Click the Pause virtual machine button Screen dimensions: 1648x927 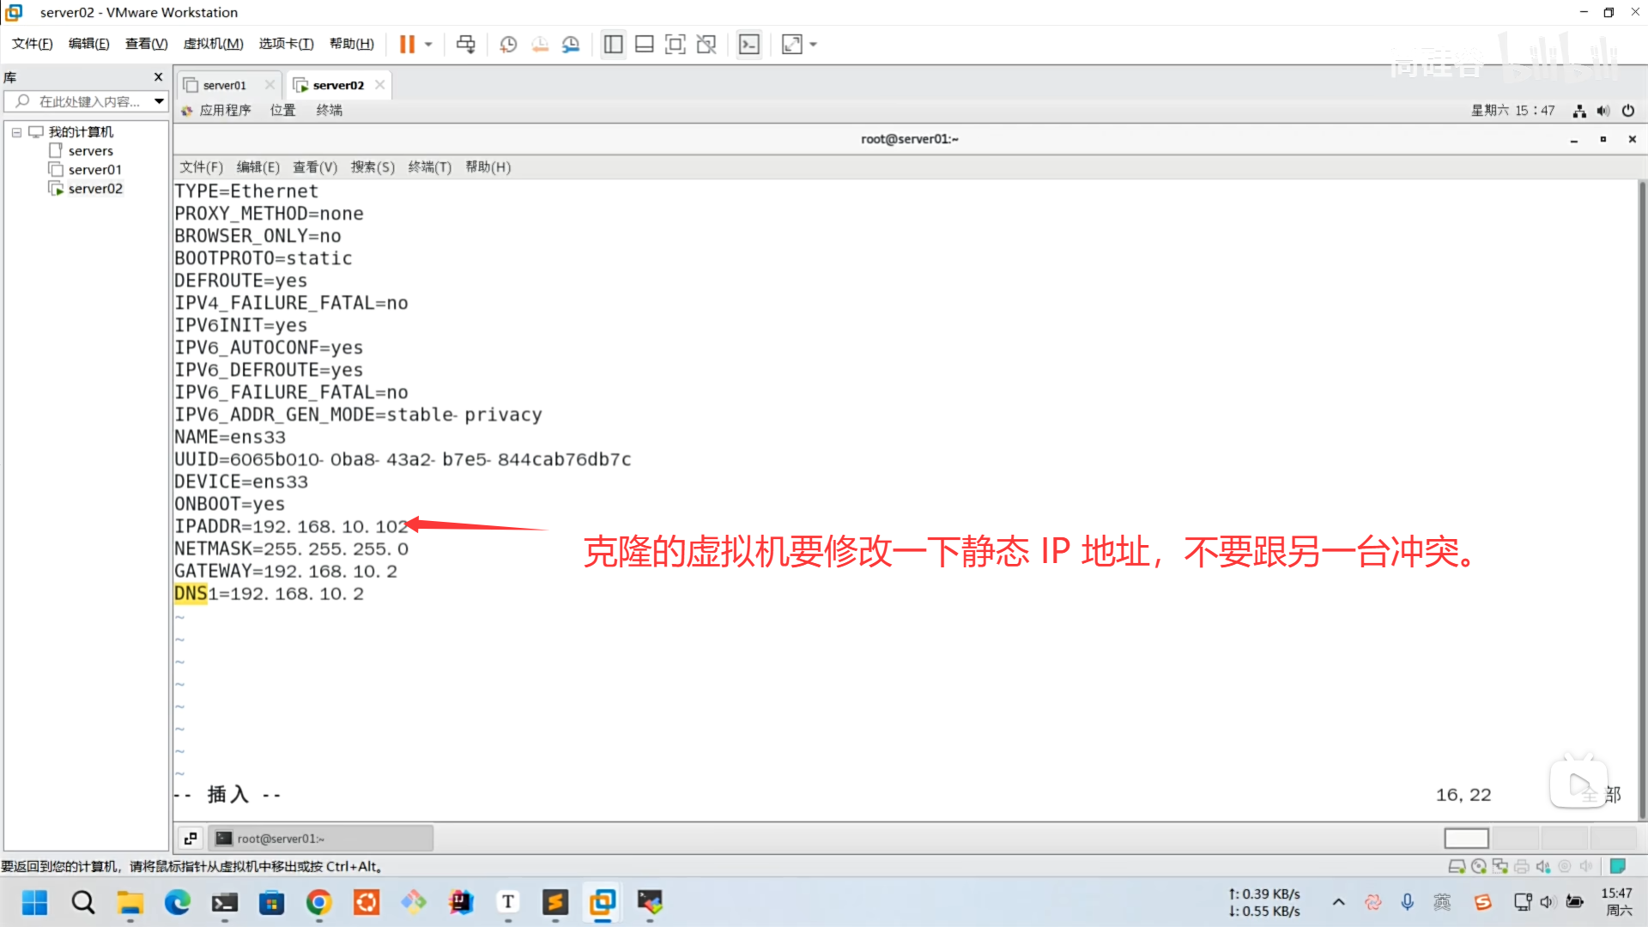coord(407,44)
